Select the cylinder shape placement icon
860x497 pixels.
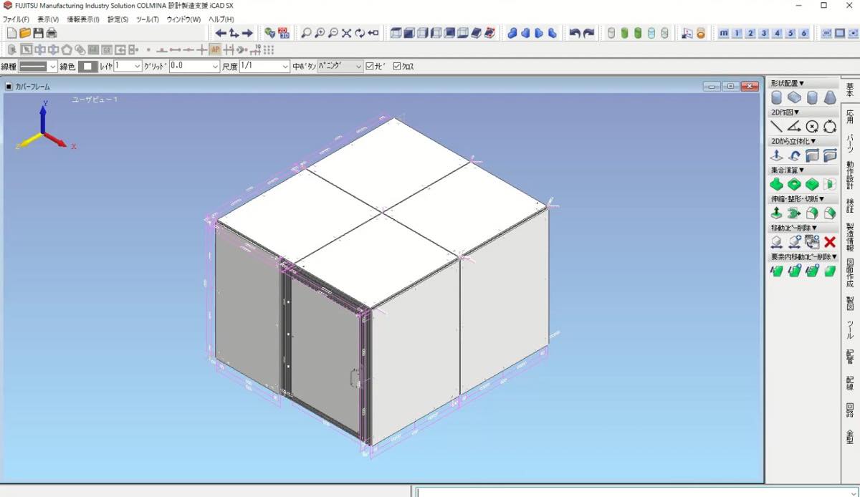pyautogui.click(x=777, y=97)
